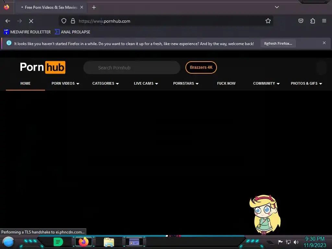The image size is (332, 249).
Task: Open the second bookmark with the blue arrow icon
Action: (x=72, y=32)
